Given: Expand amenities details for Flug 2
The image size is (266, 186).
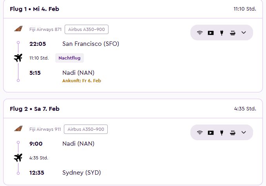Looking at the screenshot, I should pos(244,132).
